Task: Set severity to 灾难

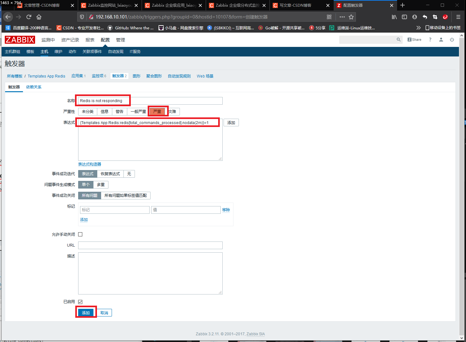Action: (173, 112)
